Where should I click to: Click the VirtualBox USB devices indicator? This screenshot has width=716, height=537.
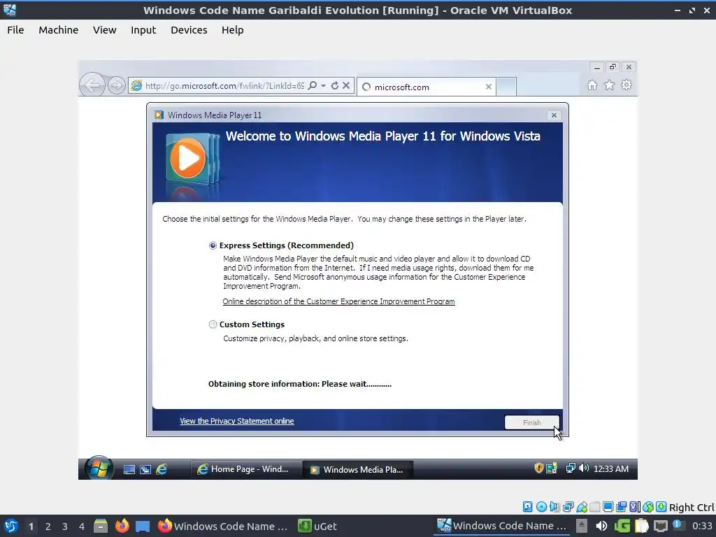coord(582,506)
